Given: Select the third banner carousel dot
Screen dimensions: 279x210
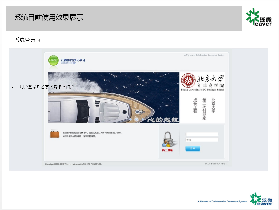Looking at the screenshot, I should (x=143, y=119).
